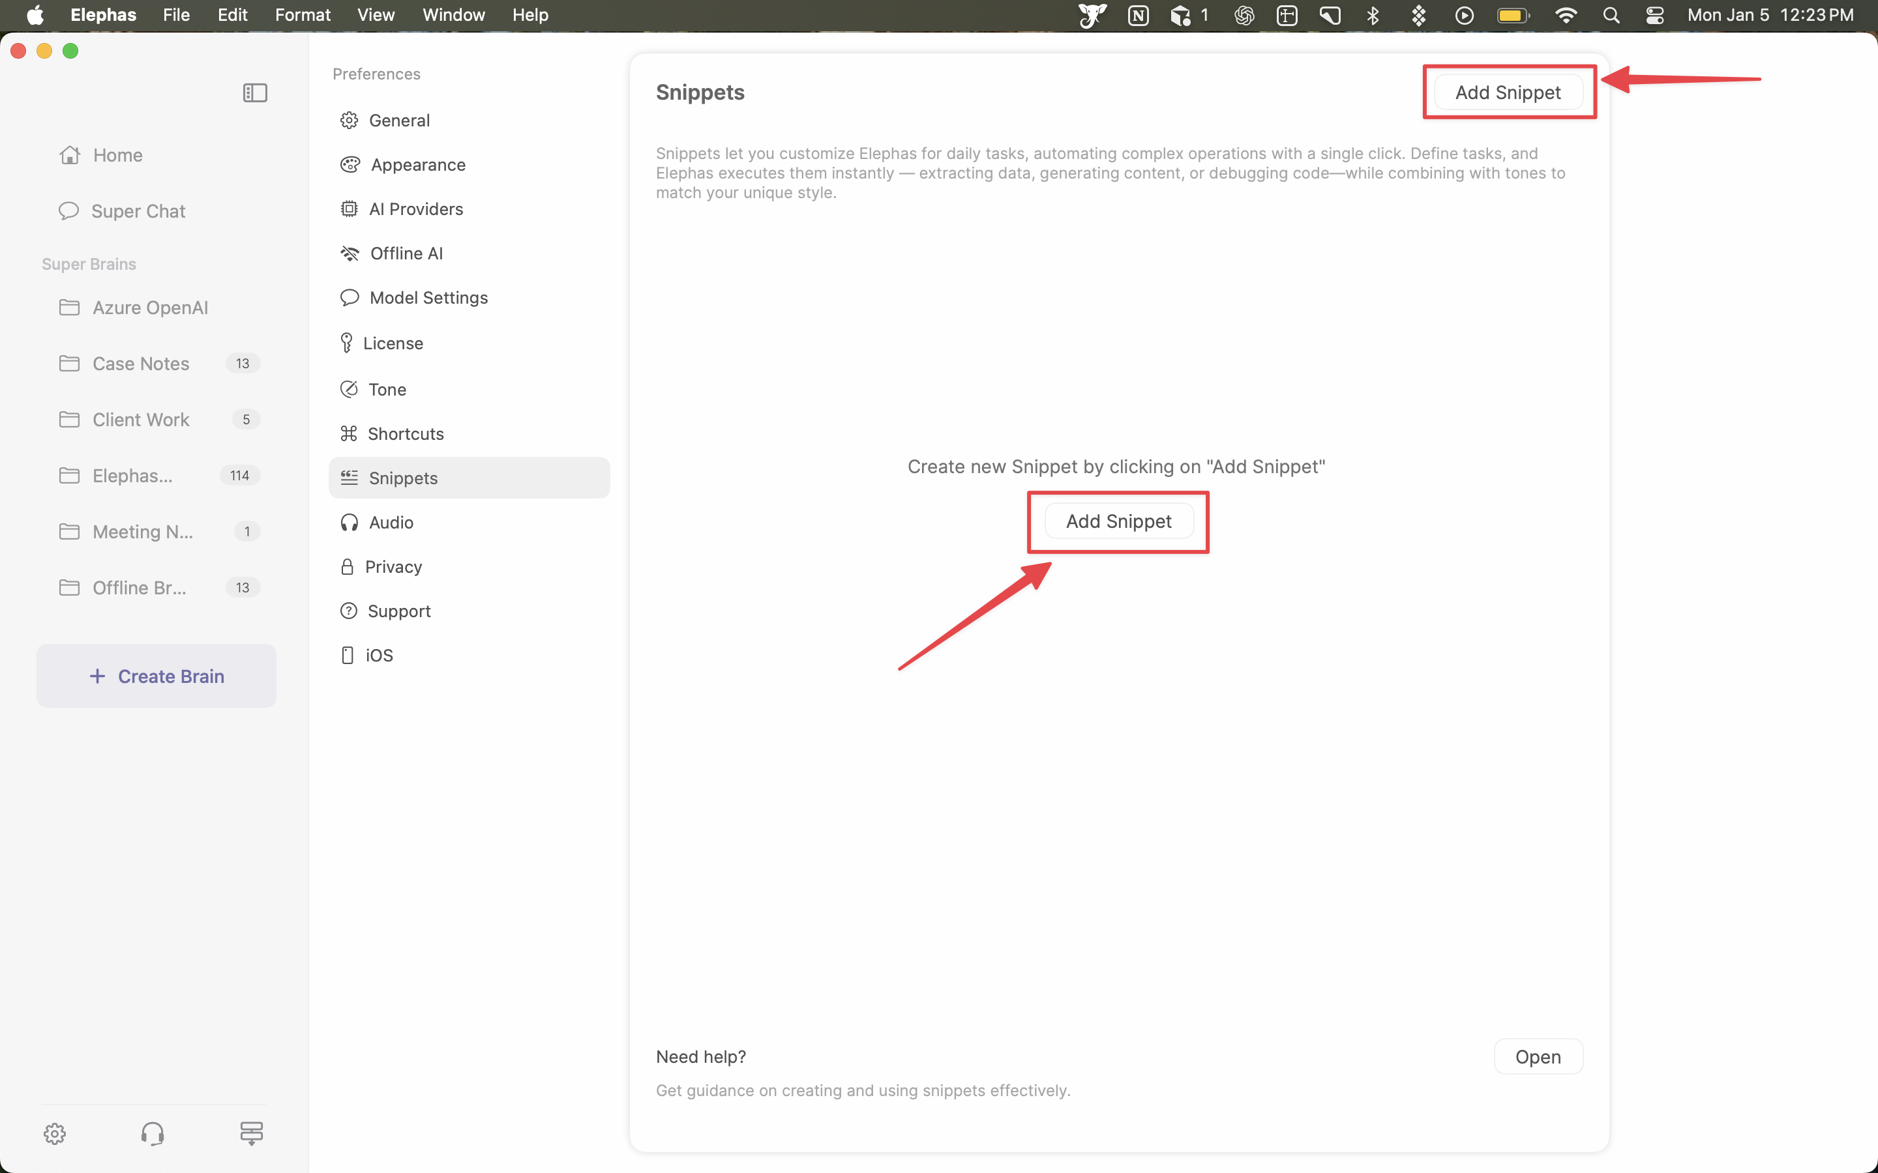The image size is (1878, 1173).
Task: Open Privacy preferences
Action: click(469, 567)
